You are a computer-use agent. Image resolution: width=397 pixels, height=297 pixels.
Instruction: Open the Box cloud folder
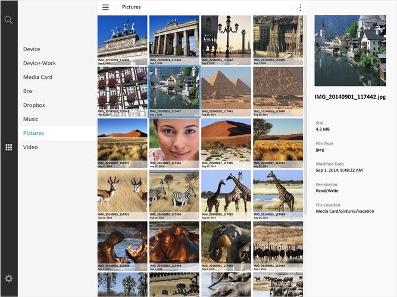coord(28,91)
